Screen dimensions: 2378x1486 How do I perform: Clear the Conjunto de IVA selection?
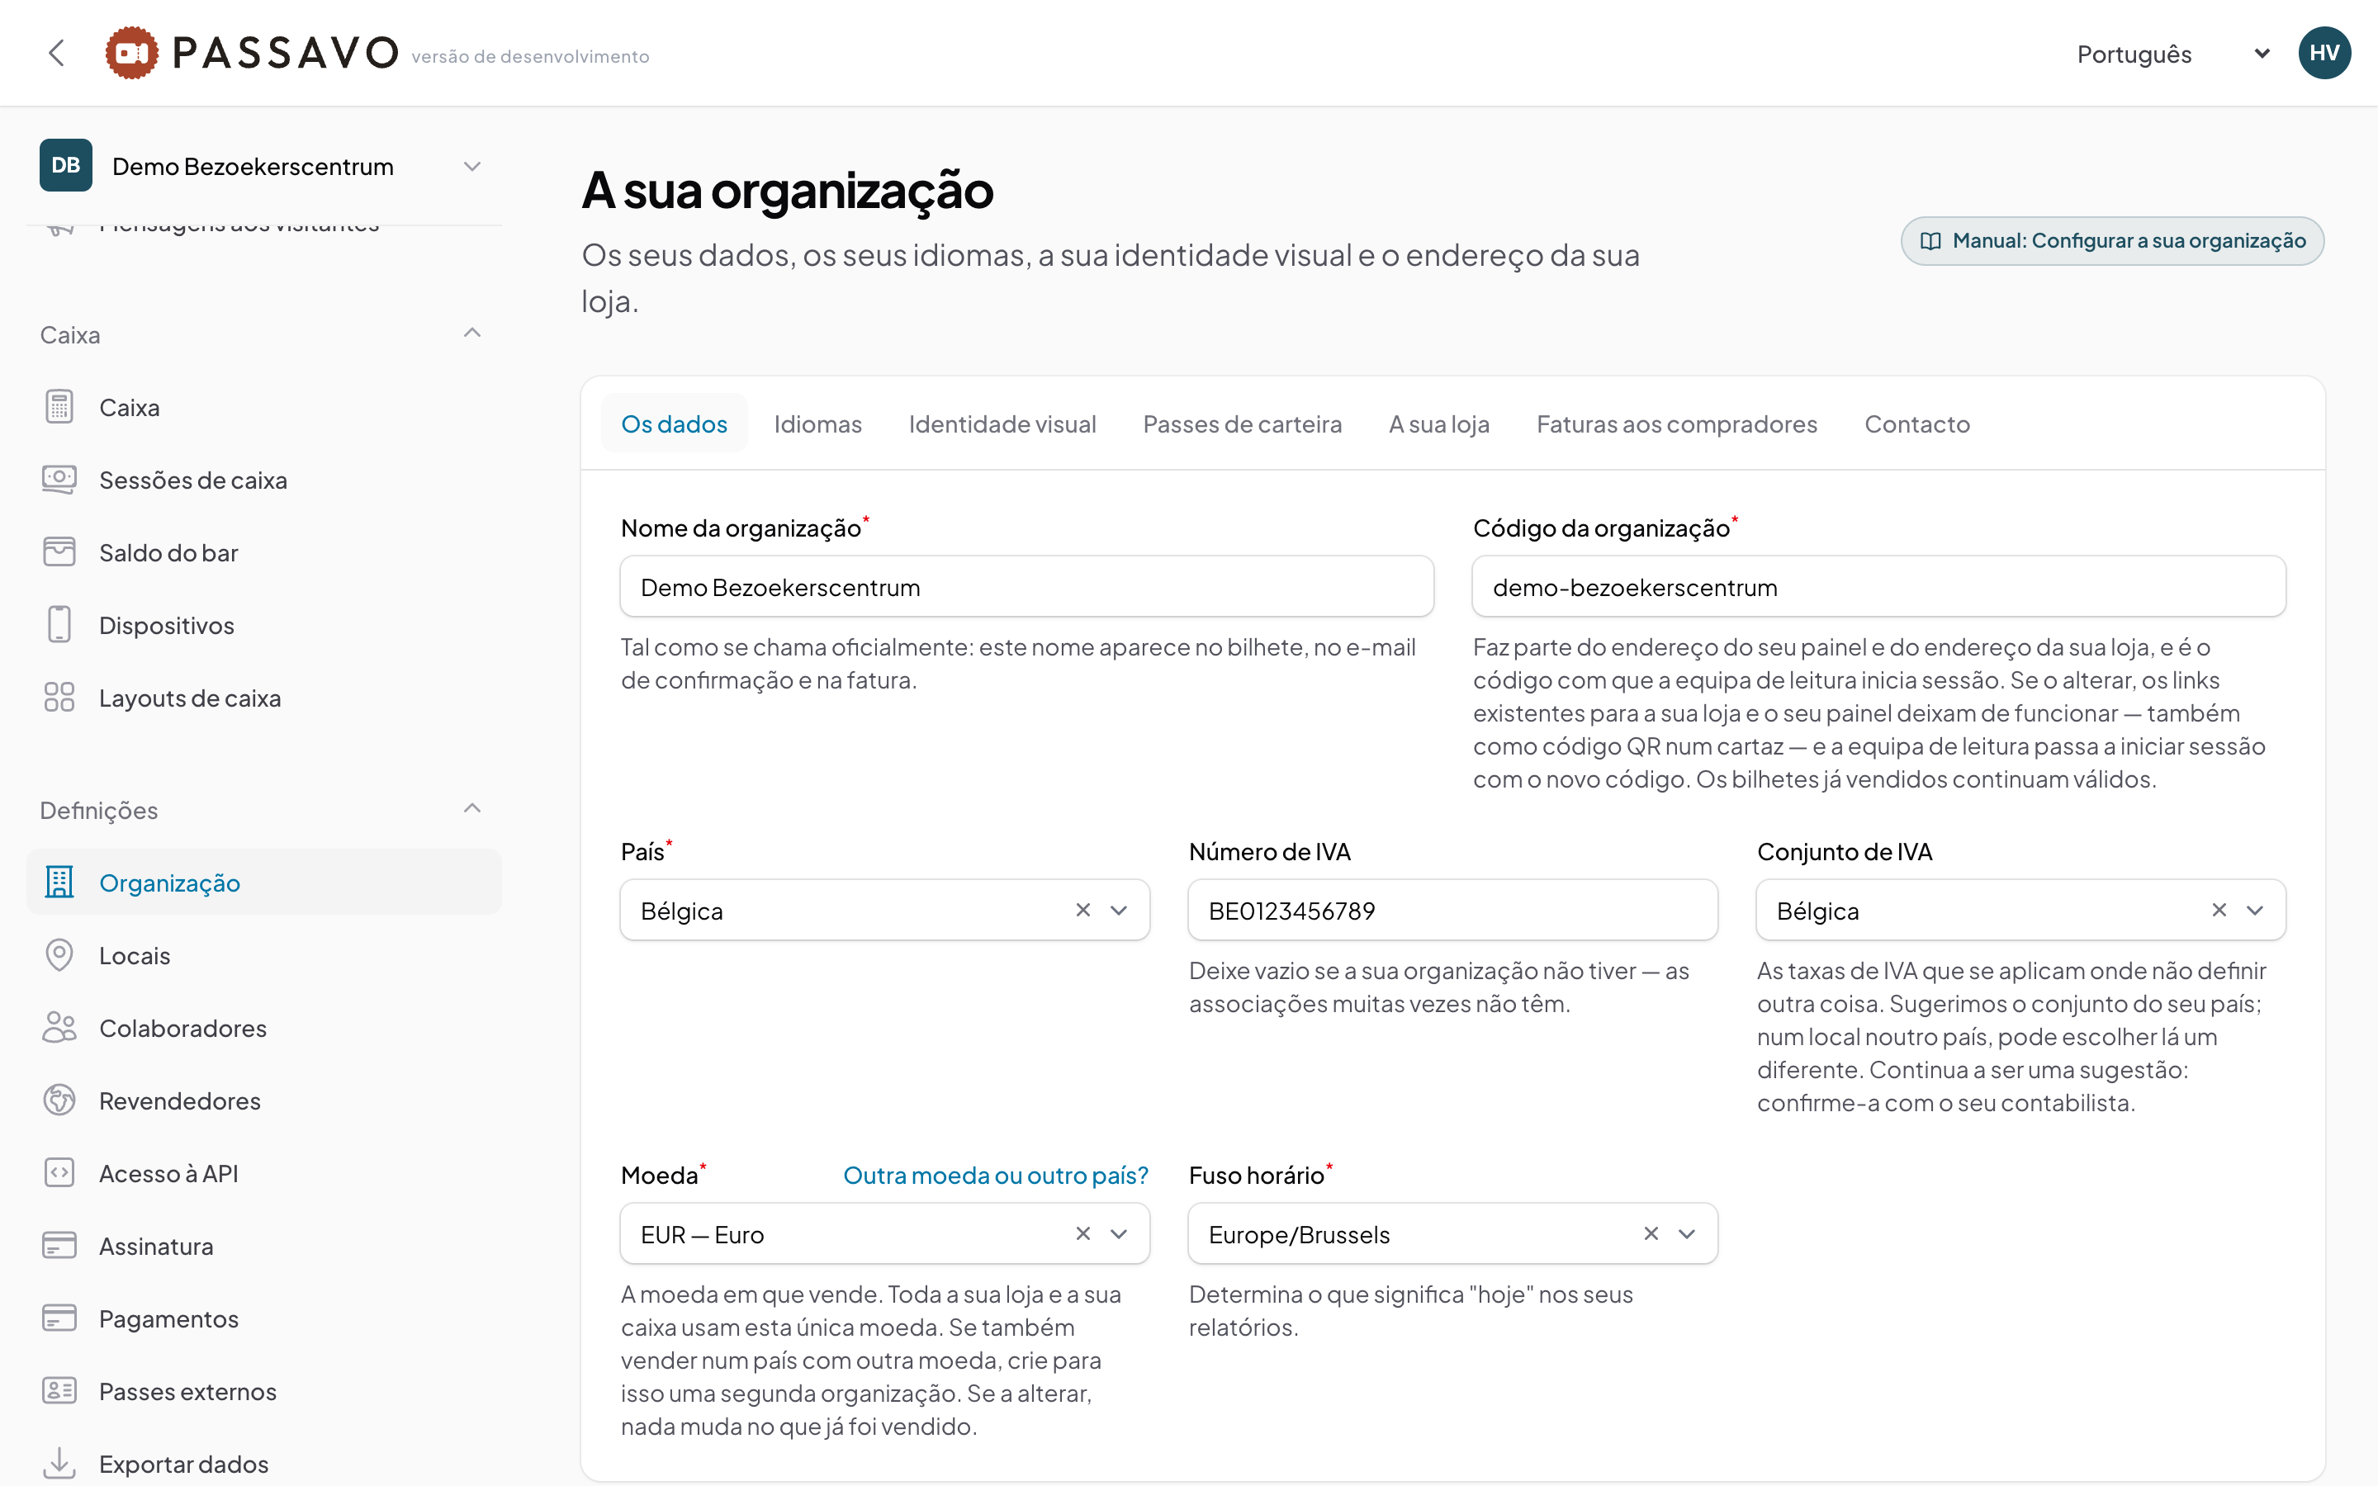point(2219,910)
